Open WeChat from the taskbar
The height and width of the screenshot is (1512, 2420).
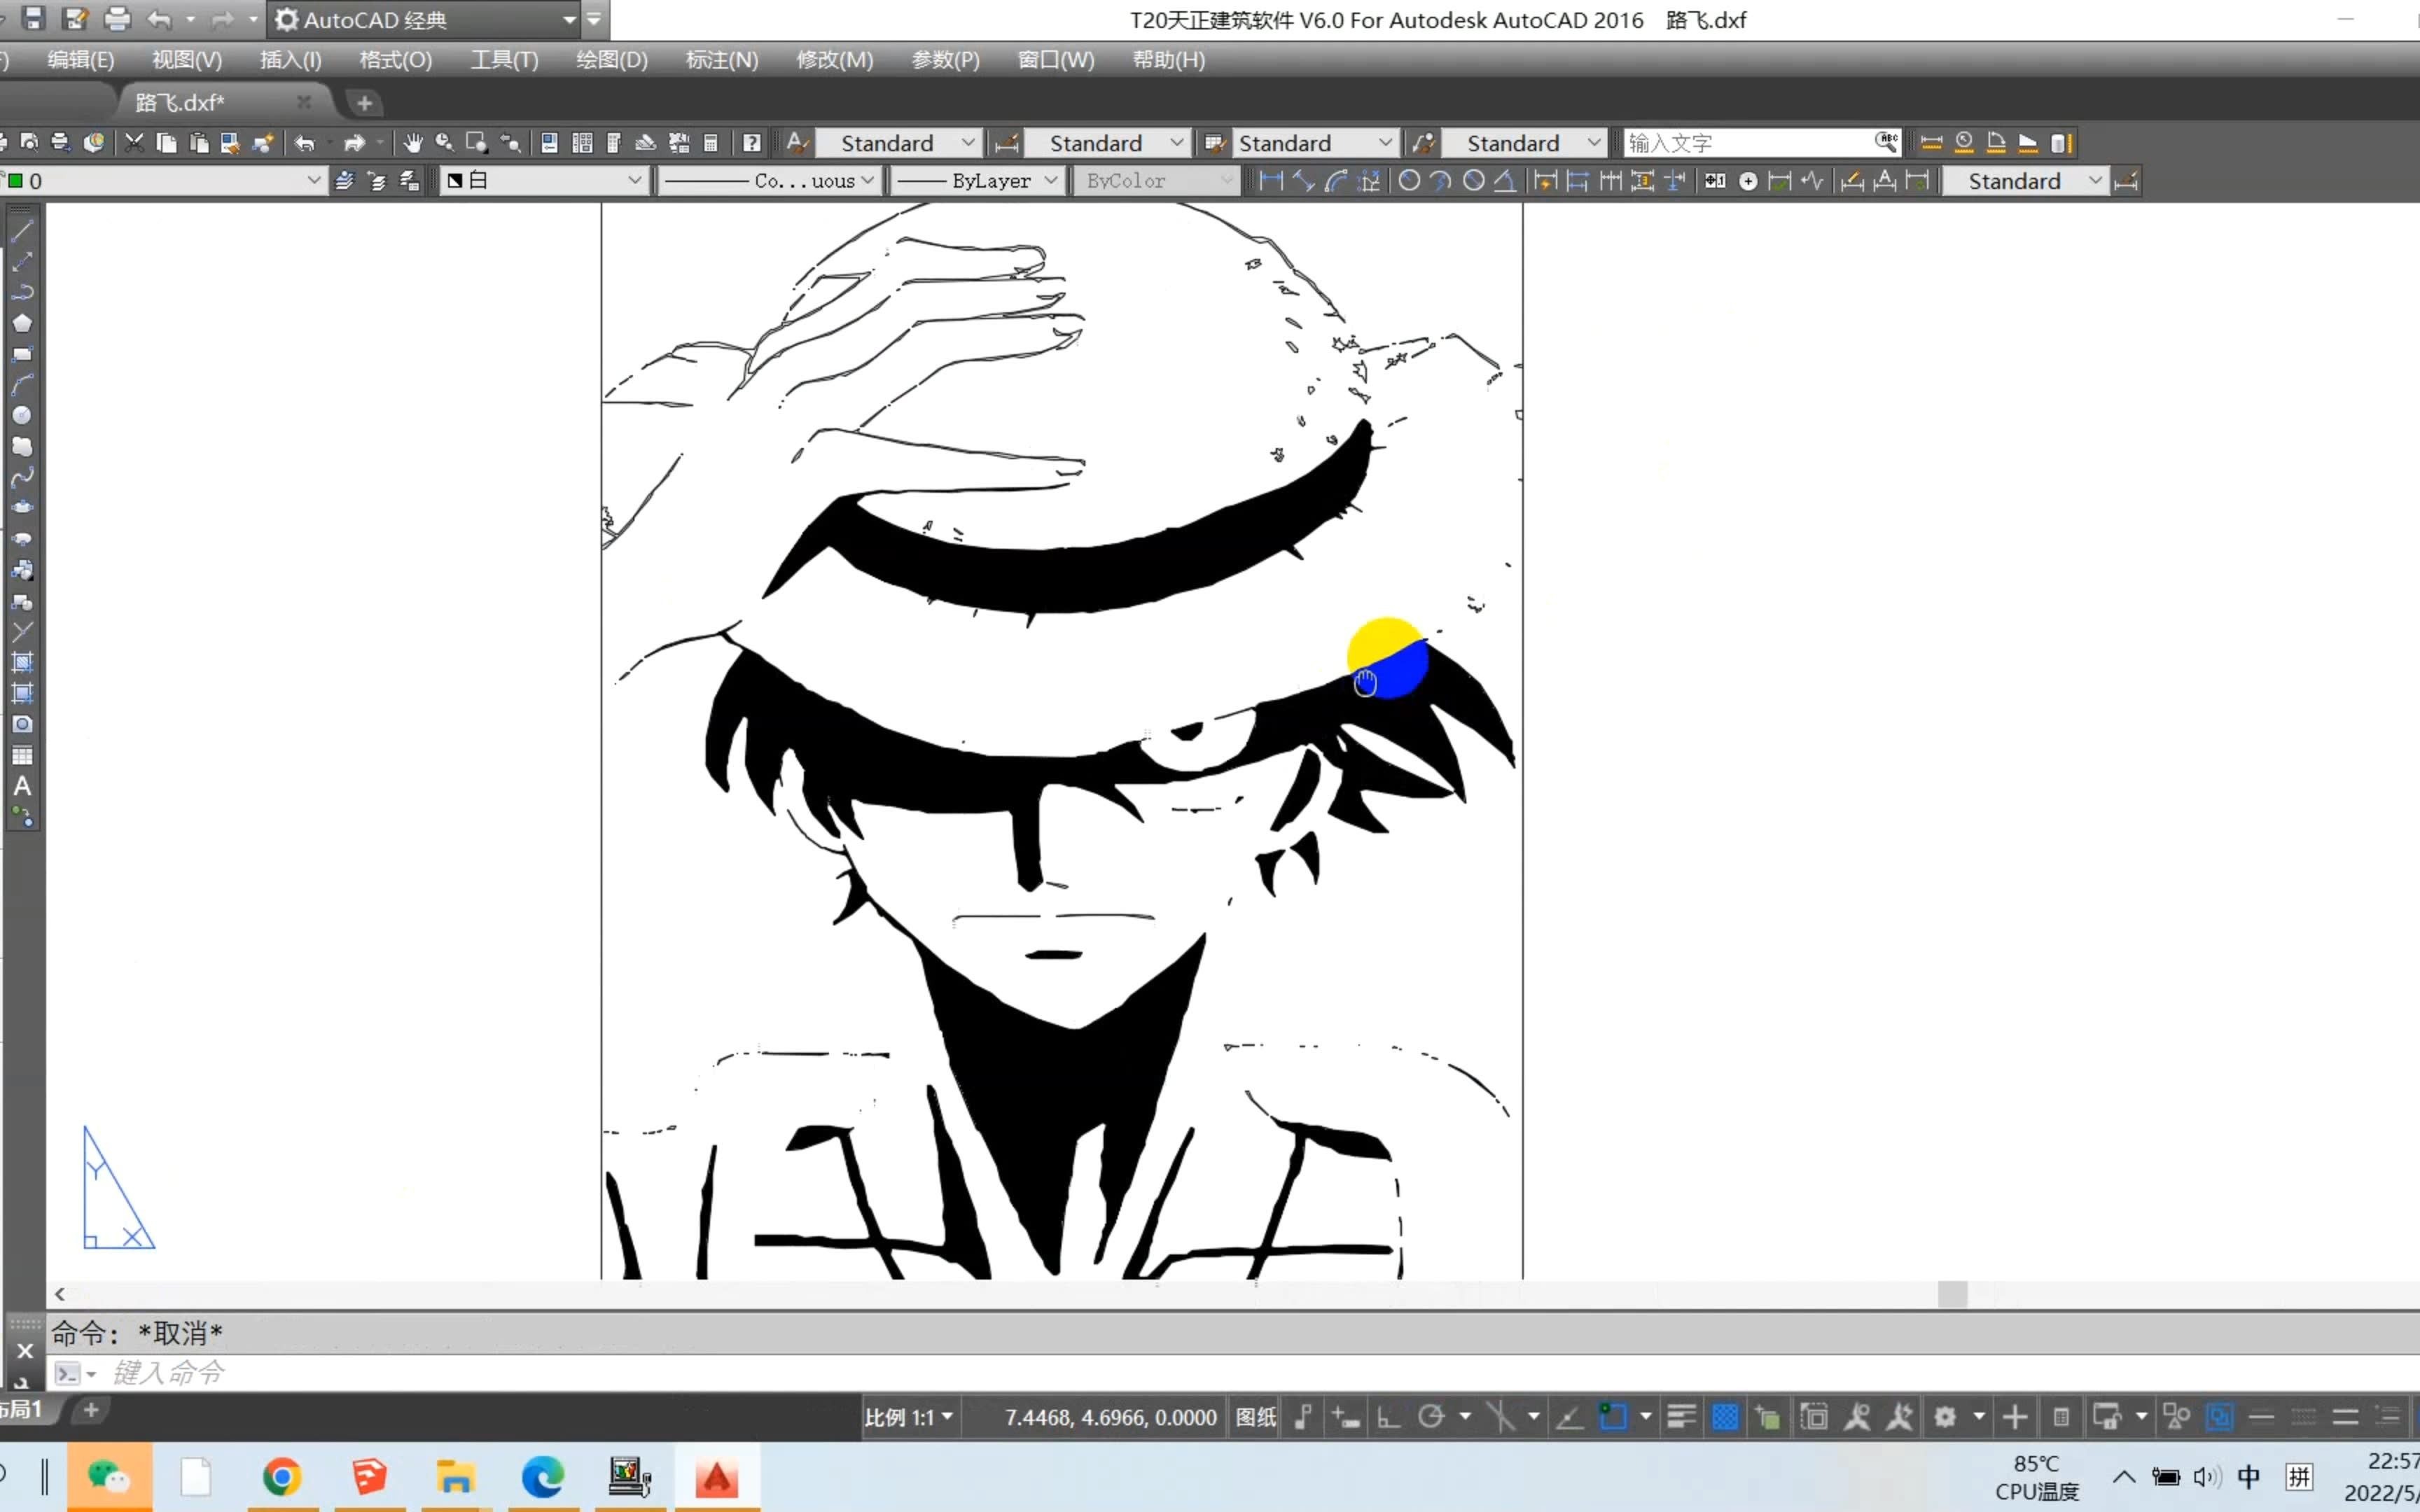(109, 1477)
